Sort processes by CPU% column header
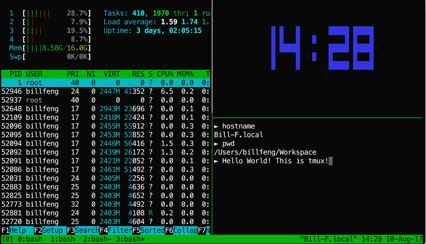This screenshot has width=426, height=244. [x=165, y=74]
